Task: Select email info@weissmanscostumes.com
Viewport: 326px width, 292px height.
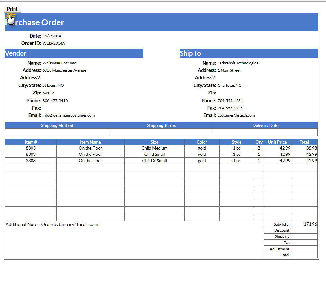Action: click(x=68, y=115)
